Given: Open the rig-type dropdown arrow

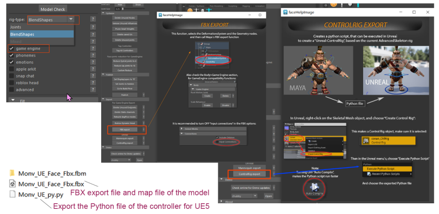Looking at the screenshot, I should click(71, 19).
